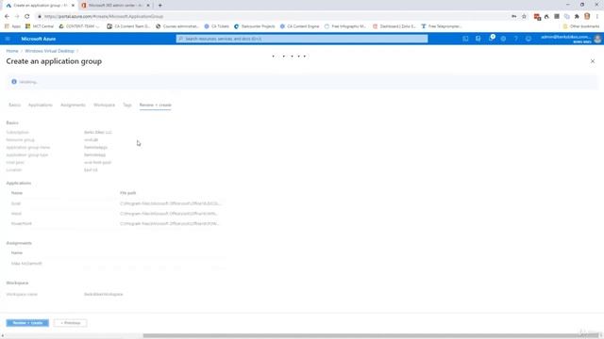Open the Apps bookmark shortcut
Viewport: 604px width, 339px height.
click(12, 26)
